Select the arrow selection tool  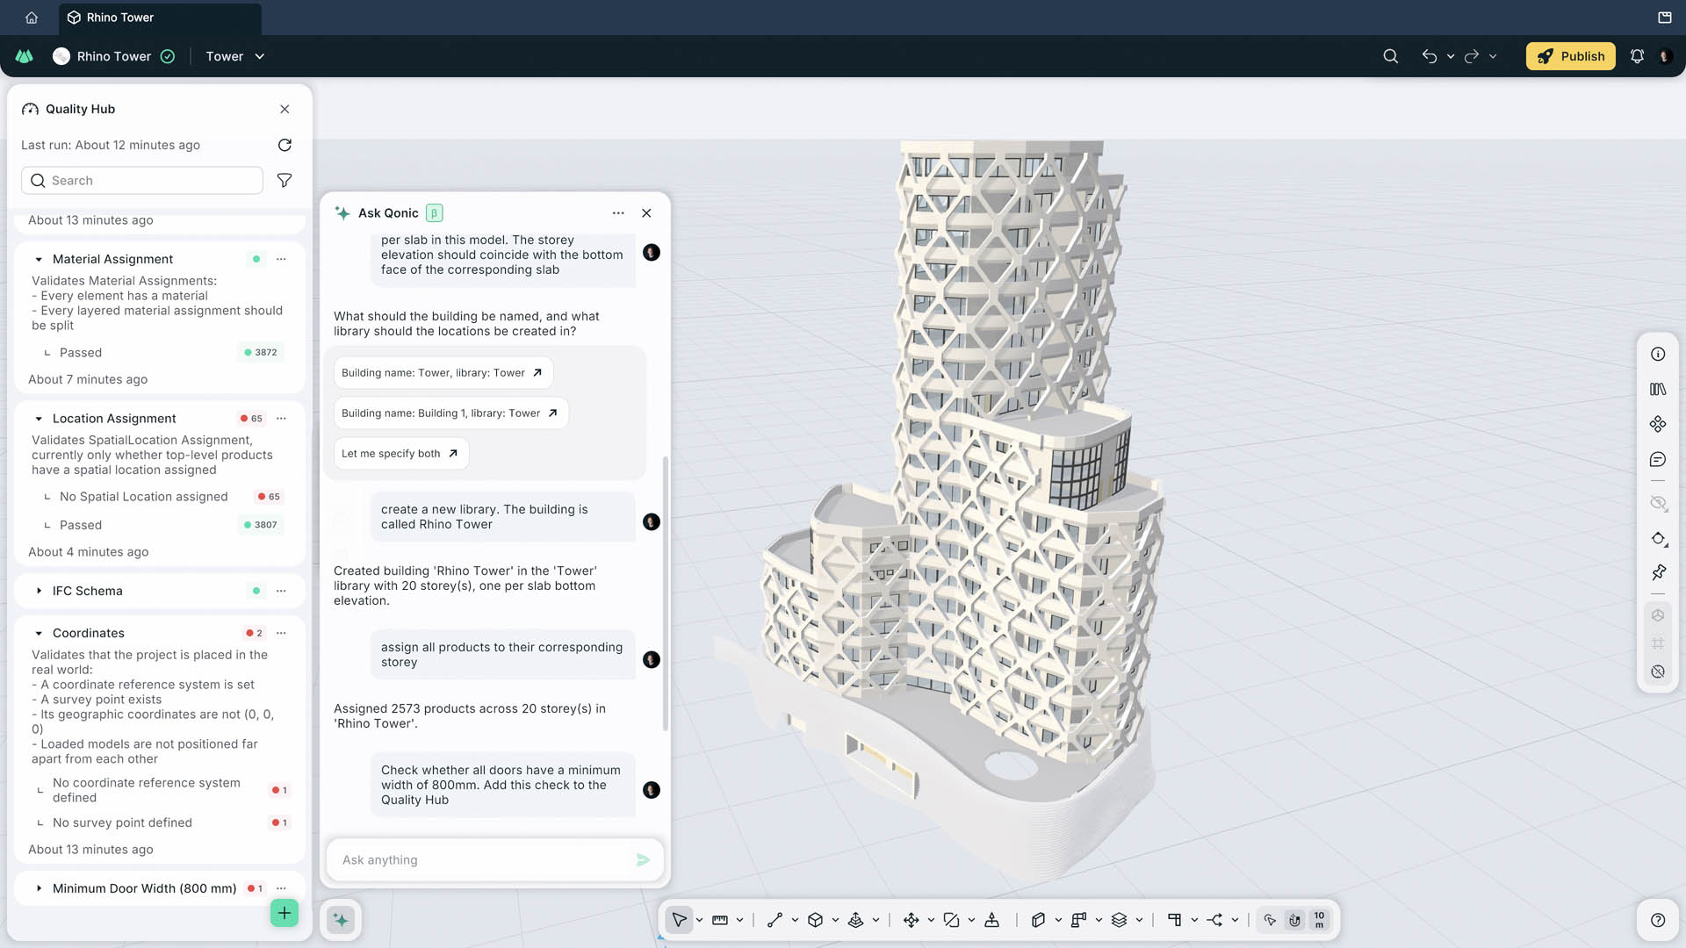coord(679,920)
